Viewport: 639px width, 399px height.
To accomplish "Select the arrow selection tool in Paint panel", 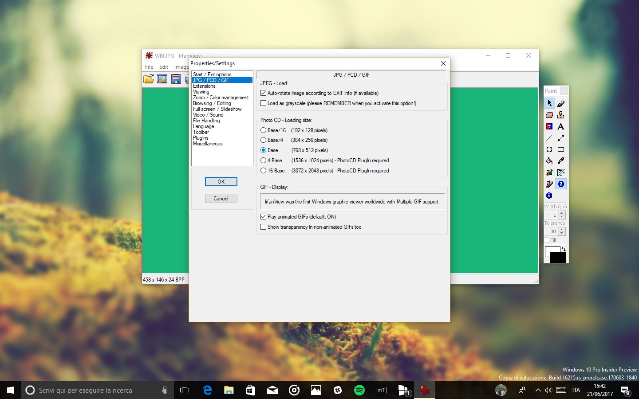I will 549,103.
